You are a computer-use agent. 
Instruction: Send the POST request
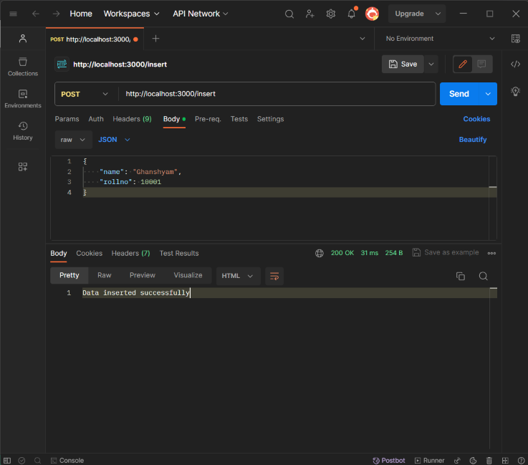pyautogui.click(x=459, y=94)
